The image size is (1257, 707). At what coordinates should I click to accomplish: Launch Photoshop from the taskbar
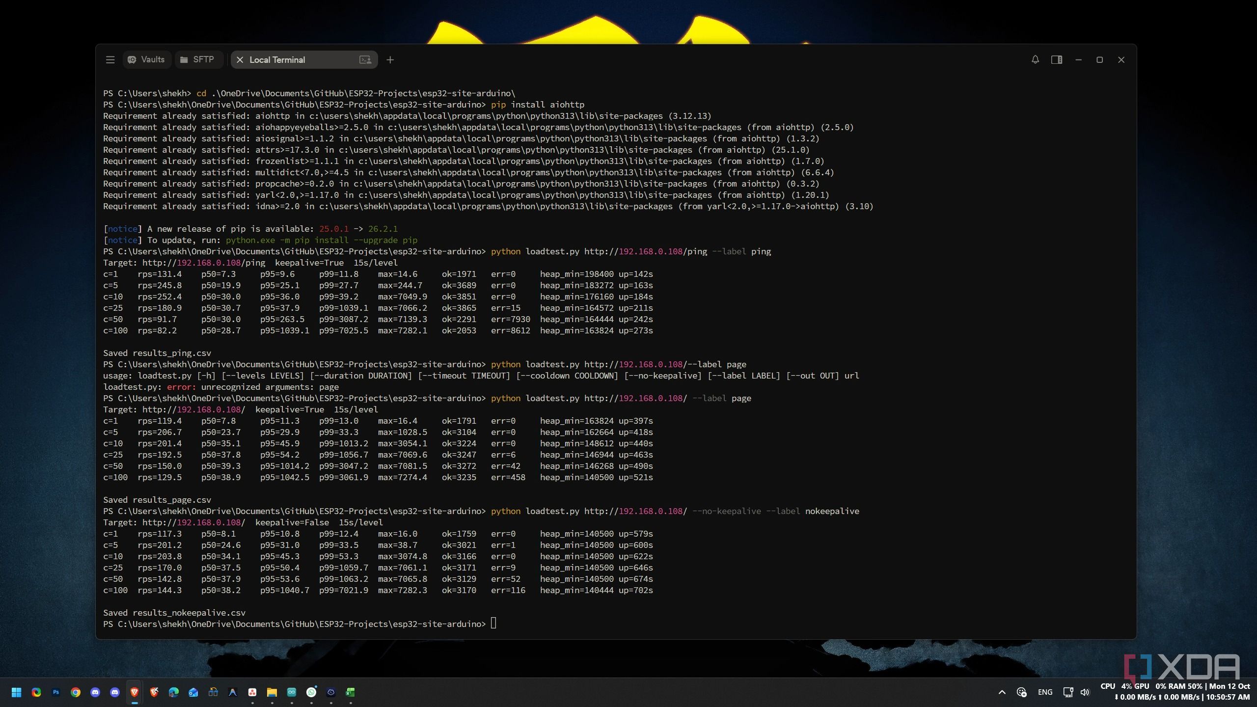coord(56,692)
